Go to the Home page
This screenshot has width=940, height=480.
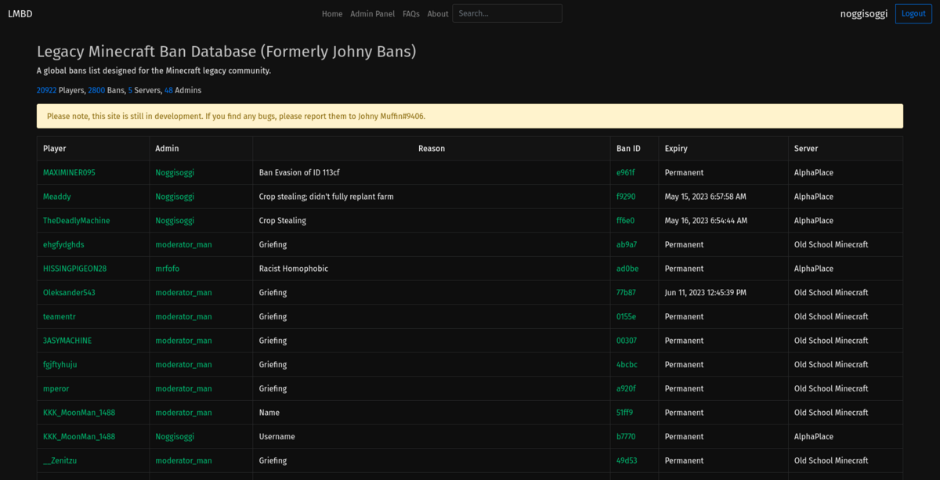pos(331,13)
